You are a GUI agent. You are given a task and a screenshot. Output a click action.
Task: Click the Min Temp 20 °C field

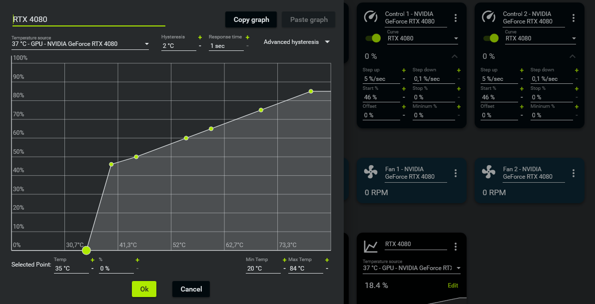click(263, 269)
